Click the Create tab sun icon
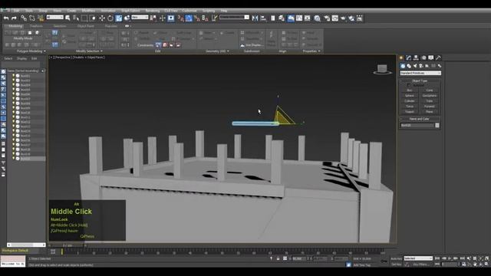Viewport: 491px width, 276px height. pos(401,58)
